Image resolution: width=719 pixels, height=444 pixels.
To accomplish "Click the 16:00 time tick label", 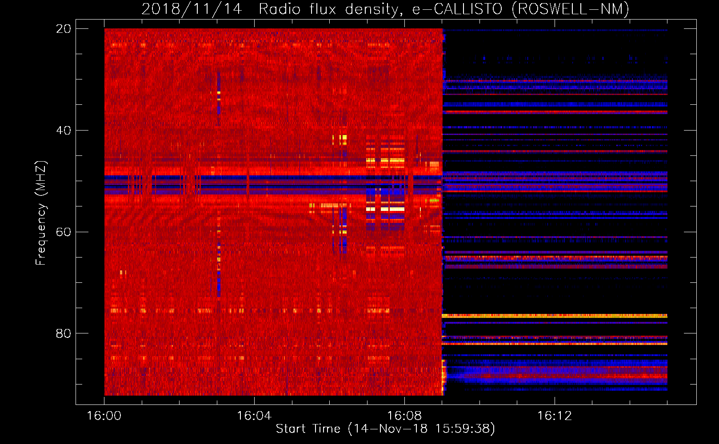I will [104, 416].
